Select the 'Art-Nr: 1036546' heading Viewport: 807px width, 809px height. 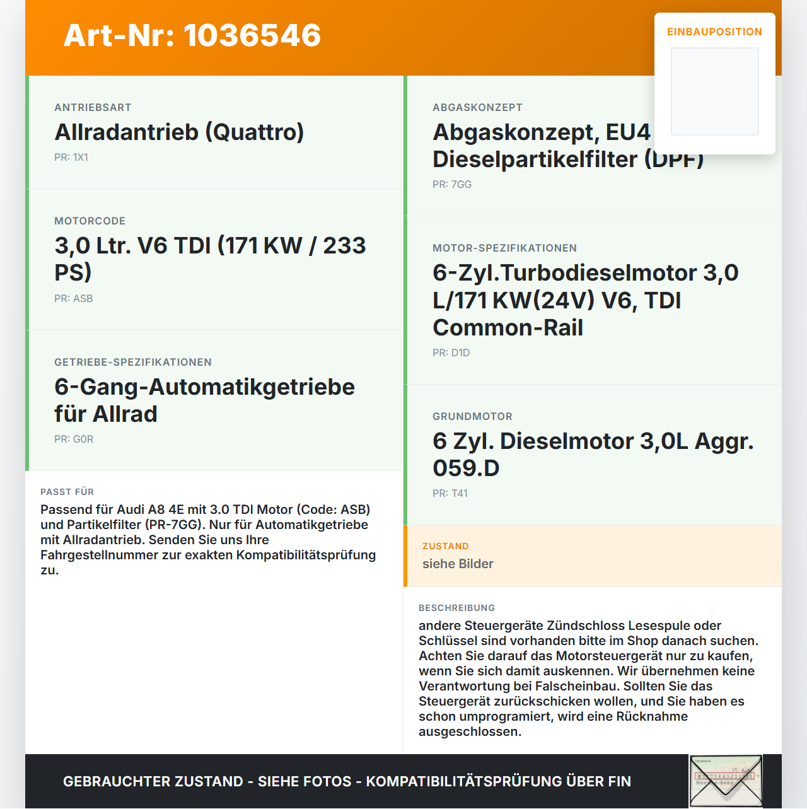(x=192, y=35)
